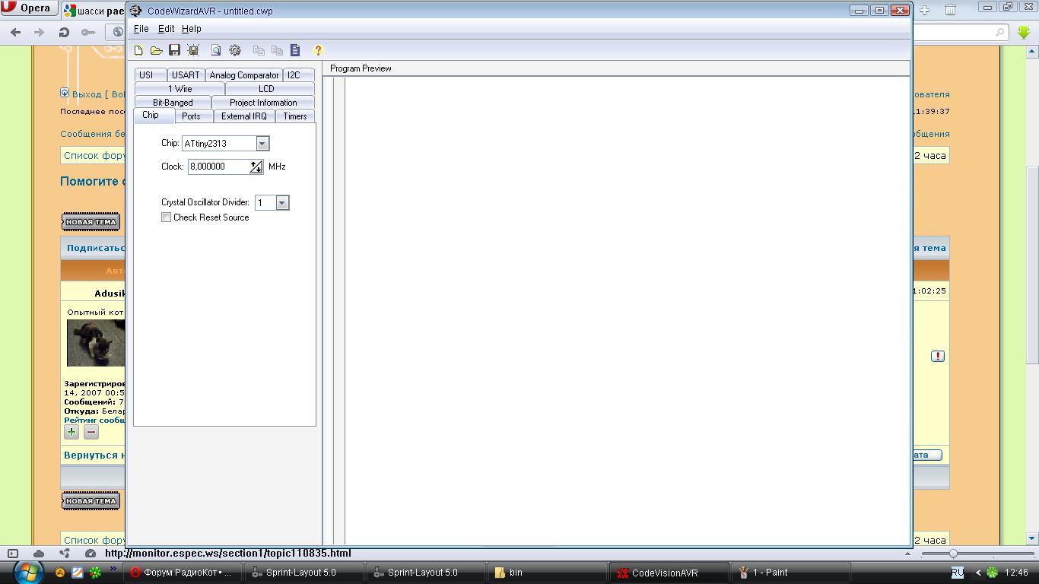Click the program preview magnifier icon
Screen dimensions: 1039x584
pyautogui.click(x=216, y=50)
